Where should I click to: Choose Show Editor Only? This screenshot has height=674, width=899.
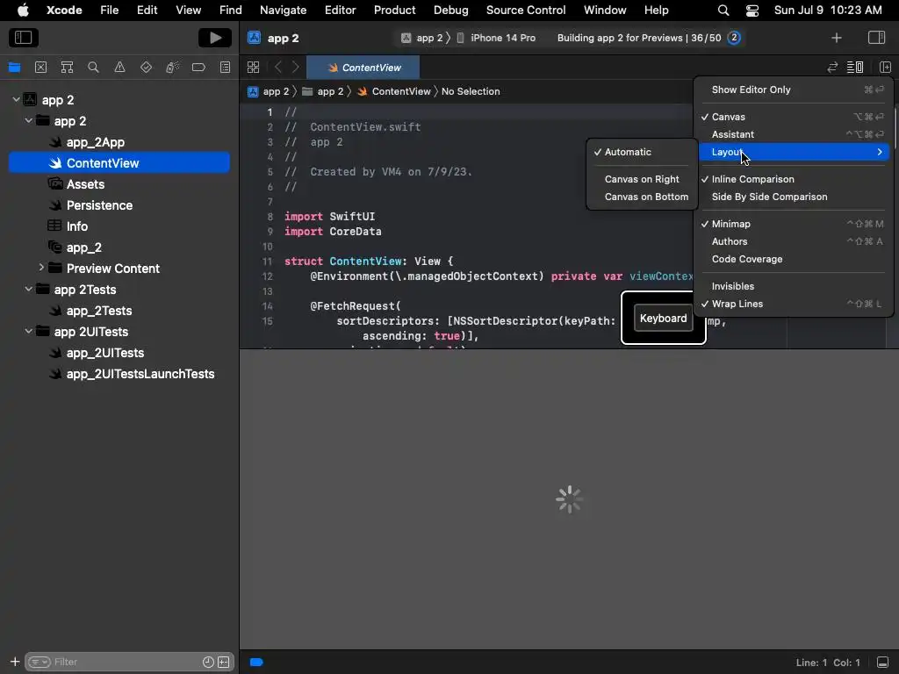click(x=794, y=90)
